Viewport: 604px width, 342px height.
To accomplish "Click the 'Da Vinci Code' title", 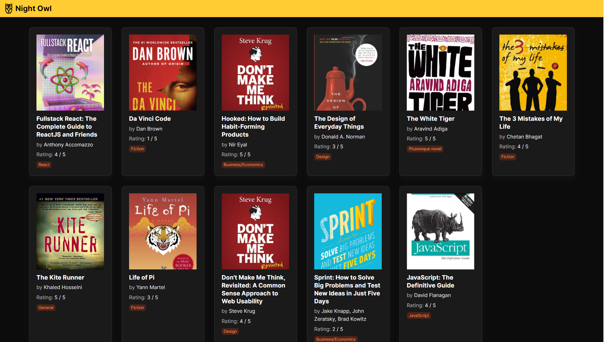I will [x=150, y=119].
